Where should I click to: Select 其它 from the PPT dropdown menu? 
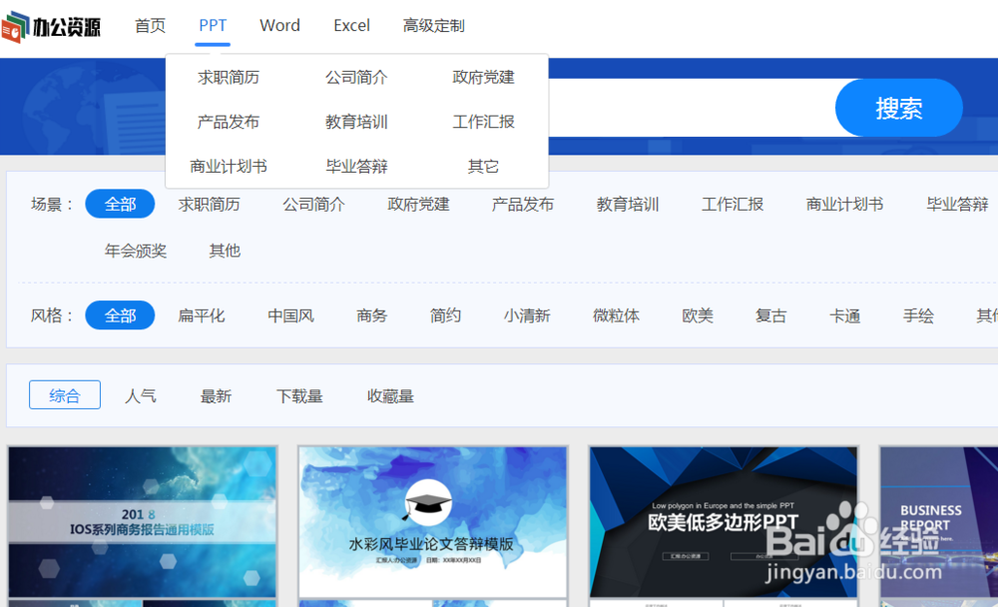tap(483, 166)
